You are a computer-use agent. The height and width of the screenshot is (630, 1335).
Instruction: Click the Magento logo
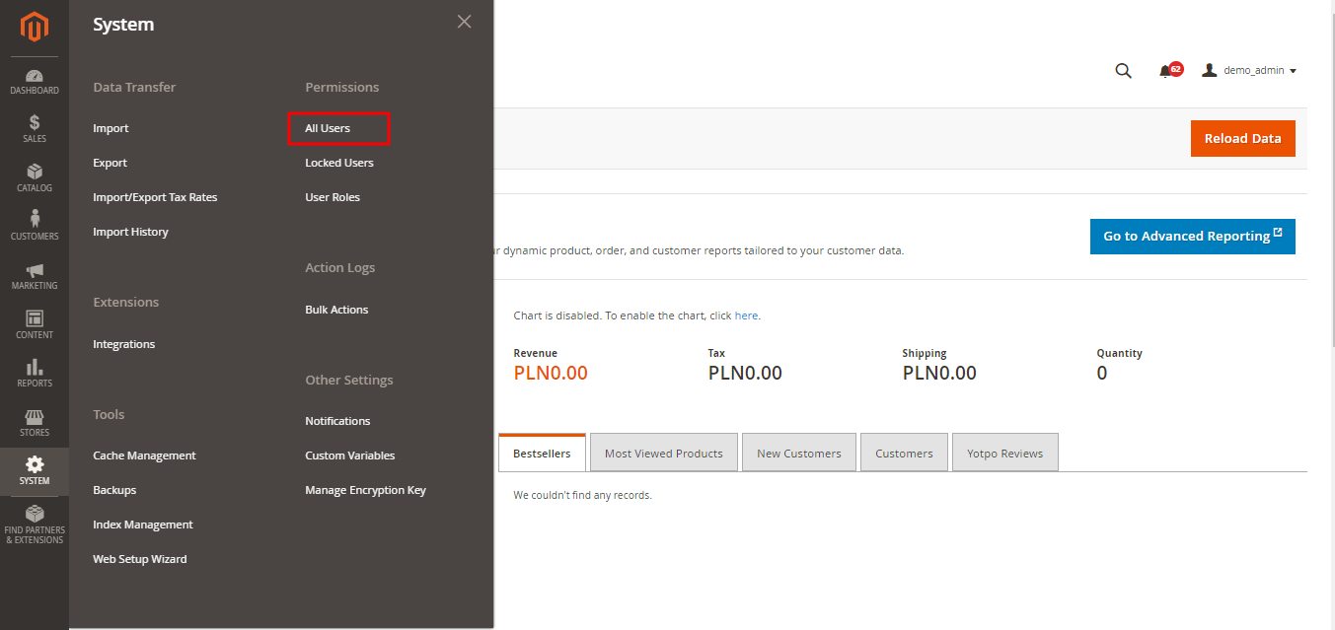click(35, 28)
